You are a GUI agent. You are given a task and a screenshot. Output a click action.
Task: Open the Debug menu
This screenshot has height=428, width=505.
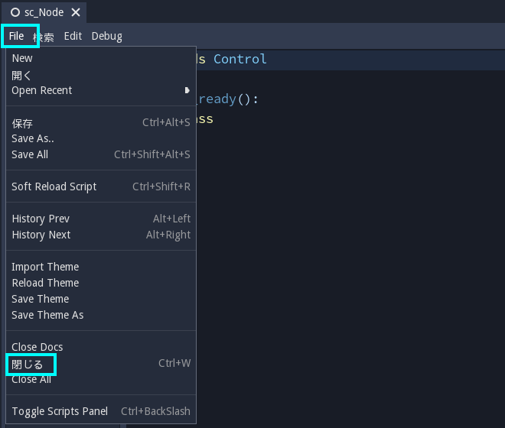click(x=107, y=36)
